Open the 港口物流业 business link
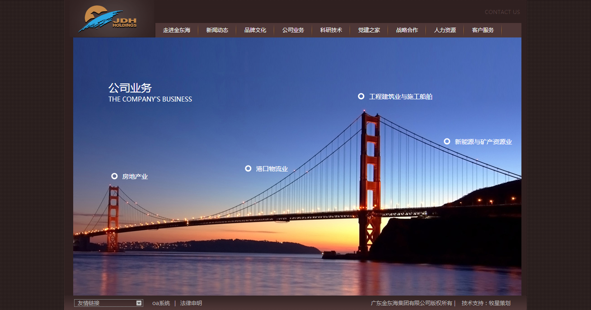 coord(272,169)
